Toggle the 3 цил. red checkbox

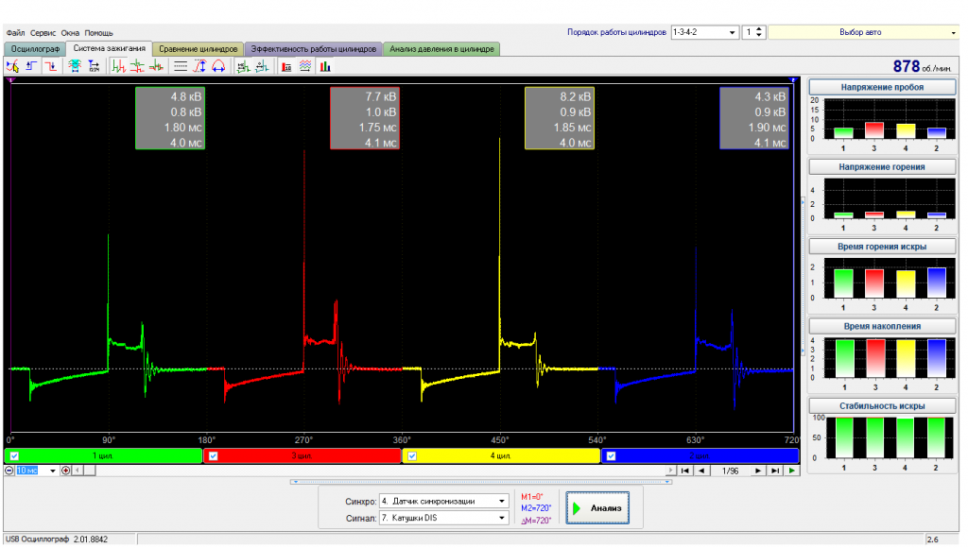pyautogui.click(x=213, y=456)
